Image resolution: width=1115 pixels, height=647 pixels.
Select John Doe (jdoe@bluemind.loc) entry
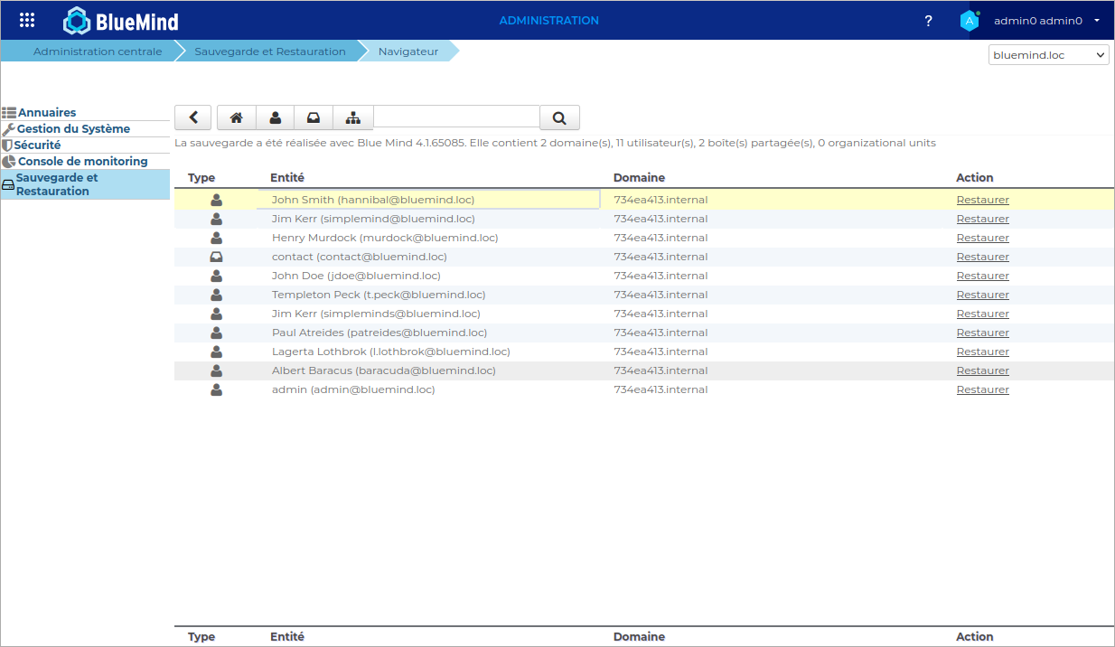click(356, 276)
